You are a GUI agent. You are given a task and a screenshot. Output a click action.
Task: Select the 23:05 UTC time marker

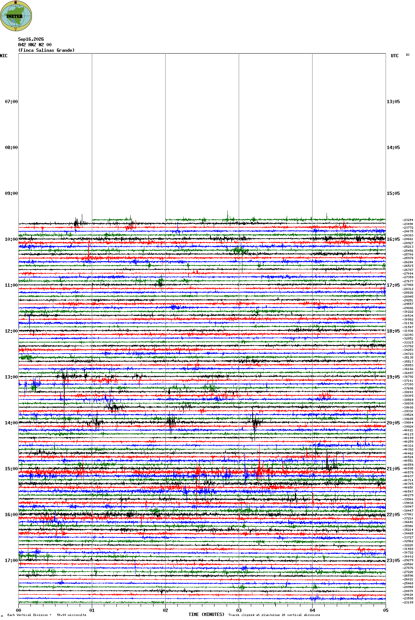click(x=393, y=561)
